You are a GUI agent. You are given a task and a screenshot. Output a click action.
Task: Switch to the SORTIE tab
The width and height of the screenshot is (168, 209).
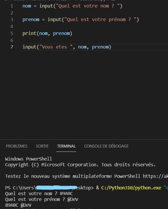coord(42,146)
